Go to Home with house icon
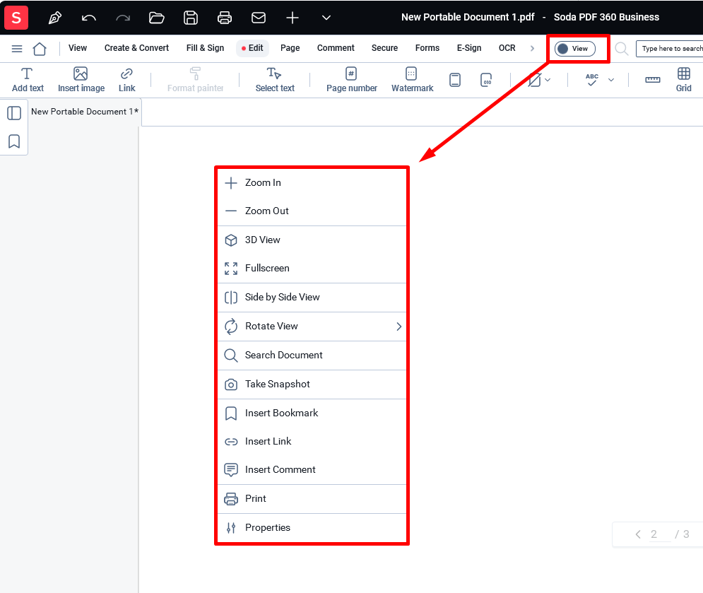The image size is (703, 593). (40, 49)
